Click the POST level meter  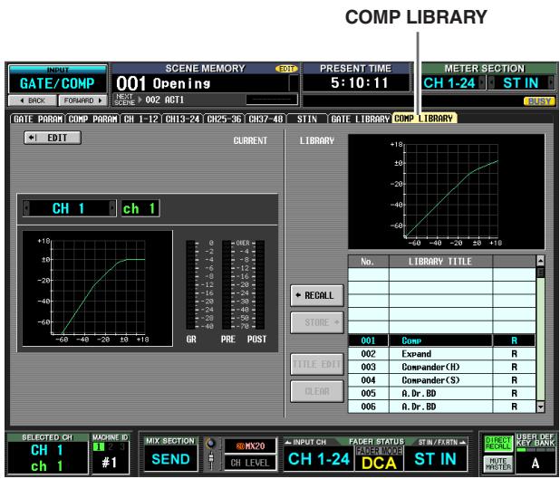click(x=260, y=285)
